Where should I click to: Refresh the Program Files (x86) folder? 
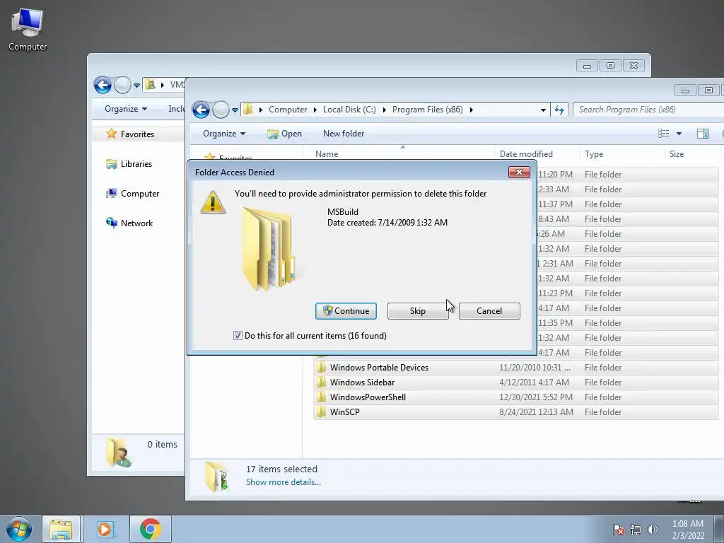(x=559, y=110)
